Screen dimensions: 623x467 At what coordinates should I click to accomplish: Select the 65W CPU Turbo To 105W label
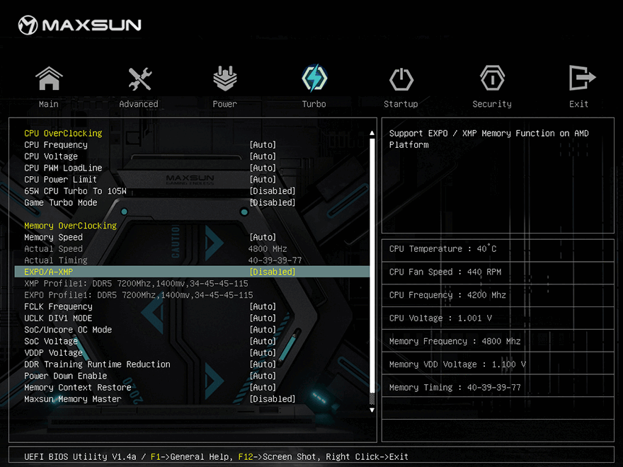76,191
